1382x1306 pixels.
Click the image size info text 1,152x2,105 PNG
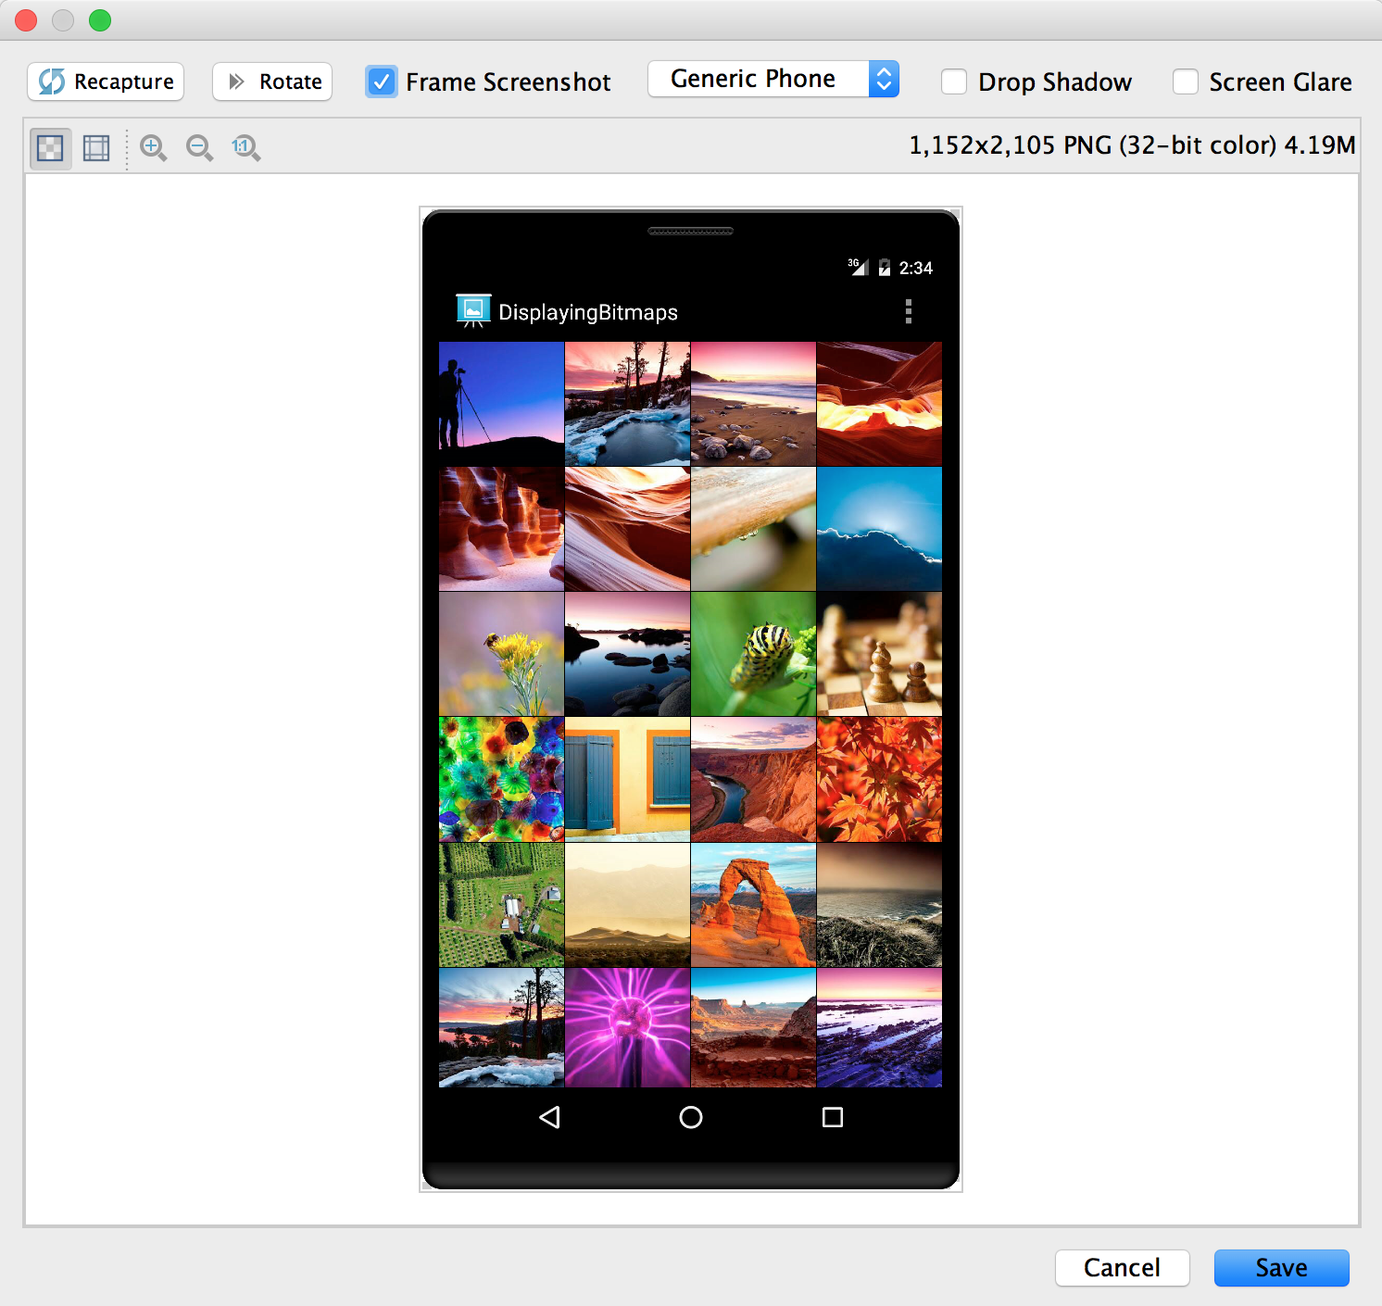pos(1132,145)
